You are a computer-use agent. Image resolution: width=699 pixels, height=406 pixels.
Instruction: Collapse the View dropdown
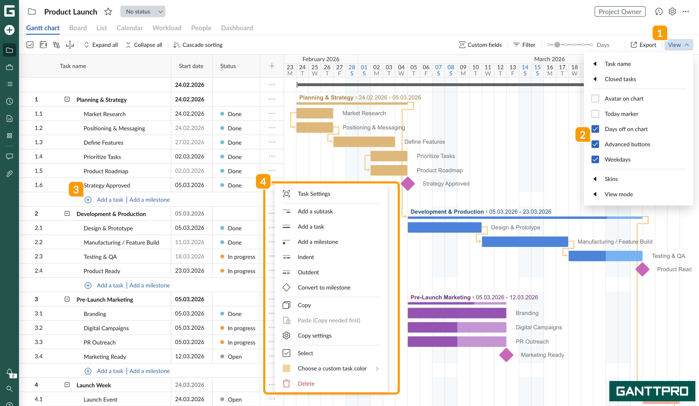pyautogui.click(x=678, y=45)
